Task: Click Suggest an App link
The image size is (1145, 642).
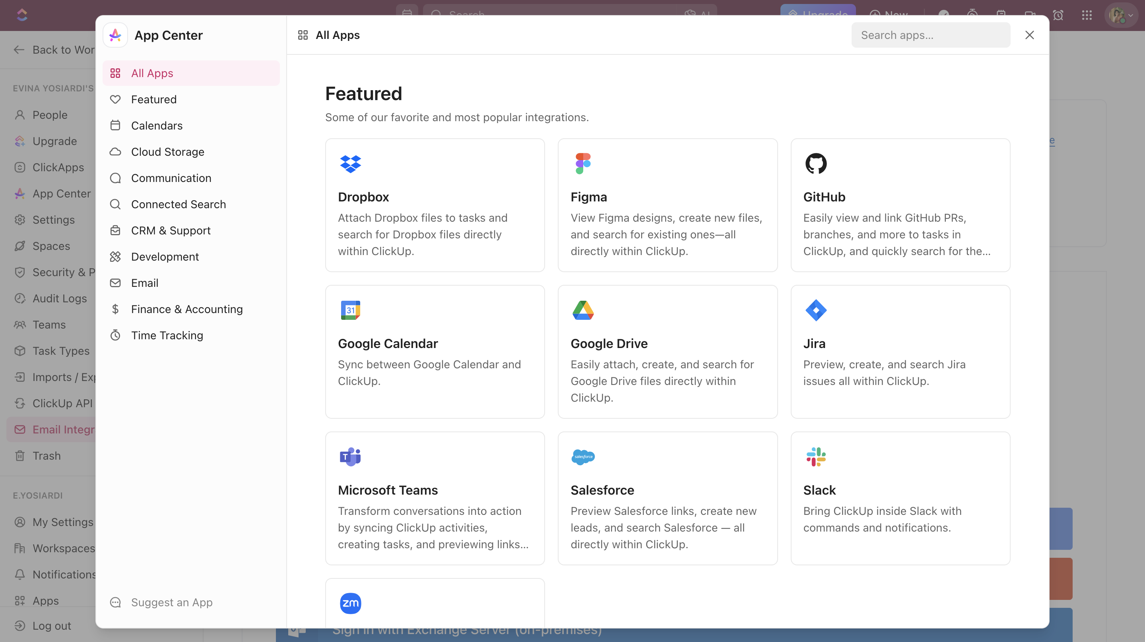Action: (x=172, y=602)
